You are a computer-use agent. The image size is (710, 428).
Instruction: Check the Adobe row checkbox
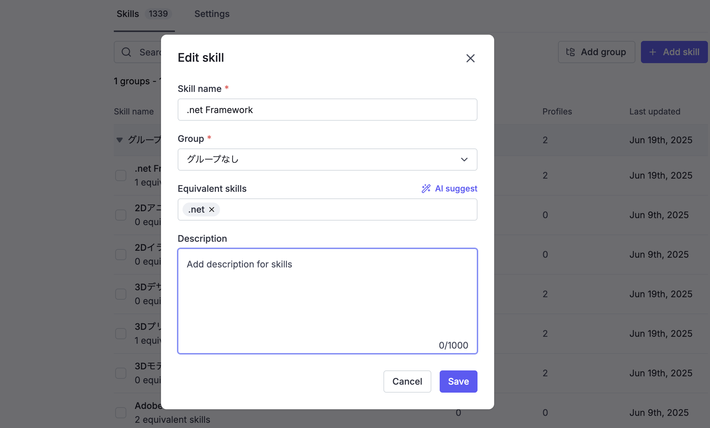[x=121, y=413]
